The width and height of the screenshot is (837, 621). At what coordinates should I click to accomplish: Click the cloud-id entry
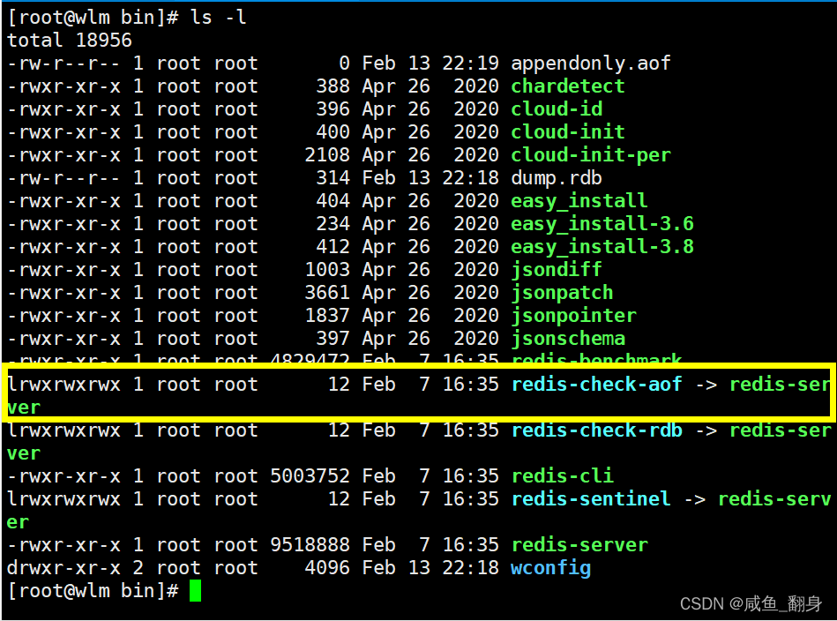pyautogui.click(x=557, y=109)
